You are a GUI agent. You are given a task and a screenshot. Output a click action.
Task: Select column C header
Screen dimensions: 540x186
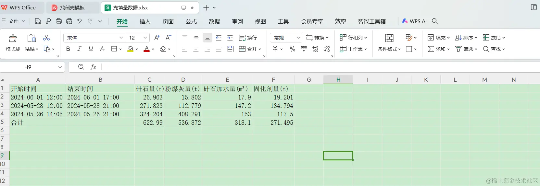(x=149, y=80)
